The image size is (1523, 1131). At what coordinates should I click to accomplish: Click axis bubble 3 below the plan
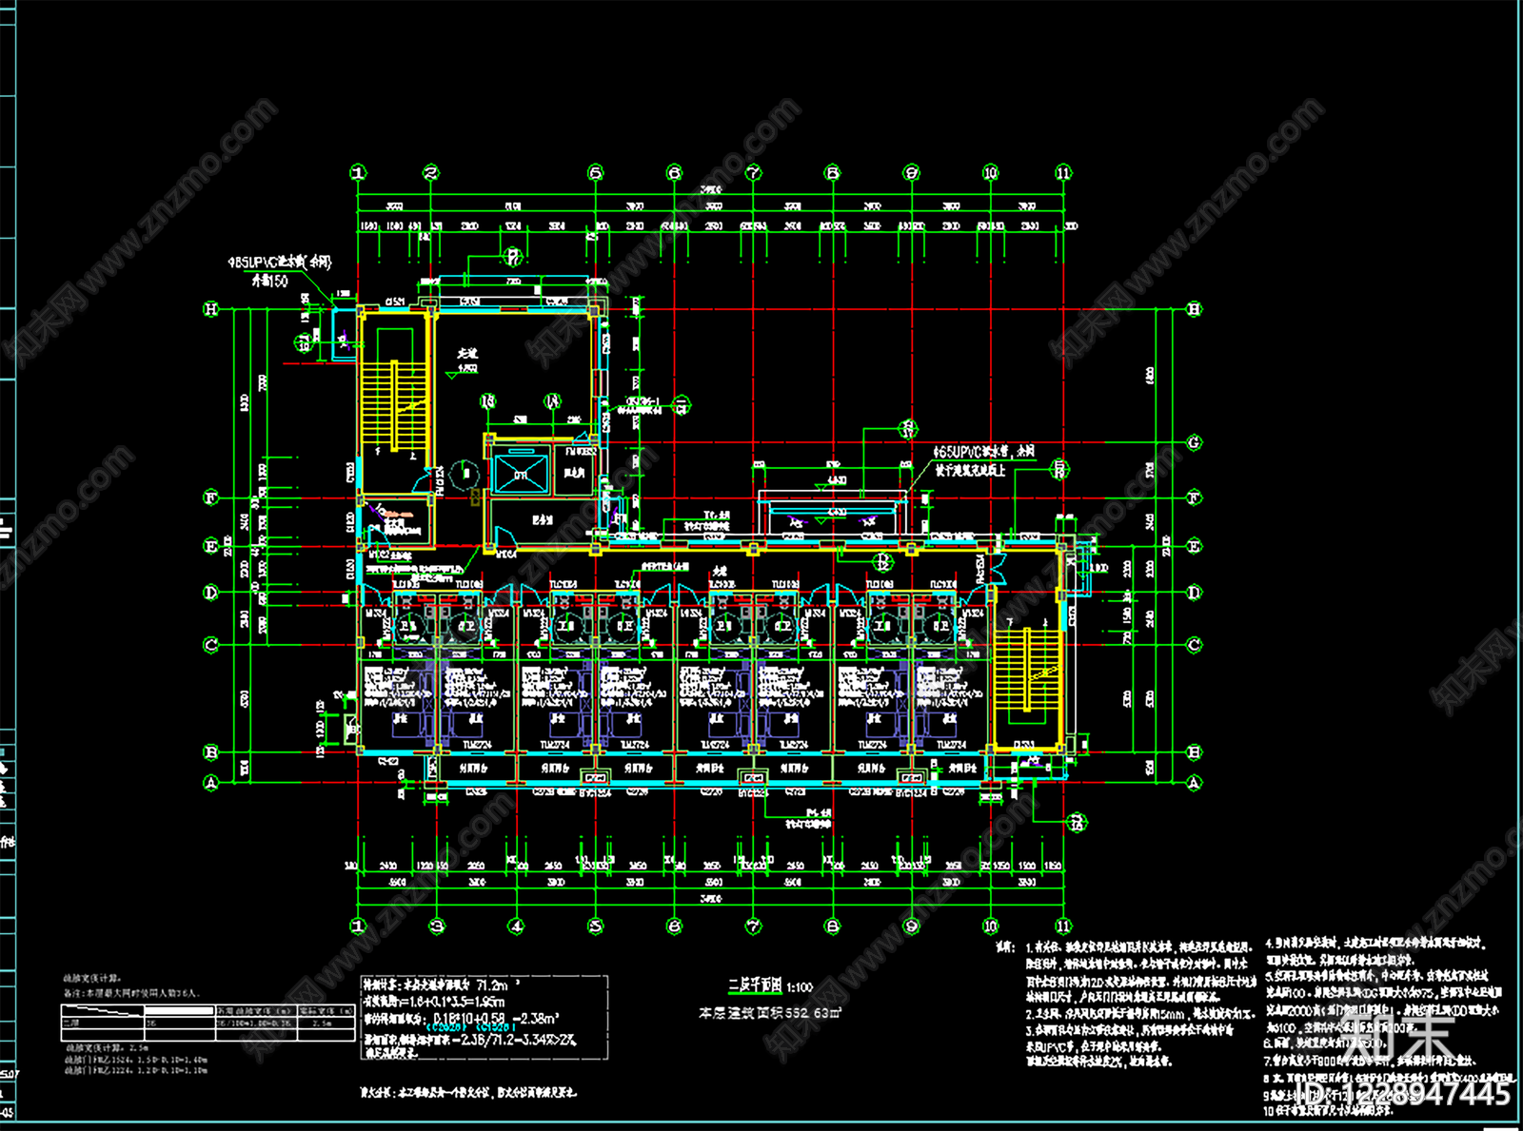coord(437,926)
